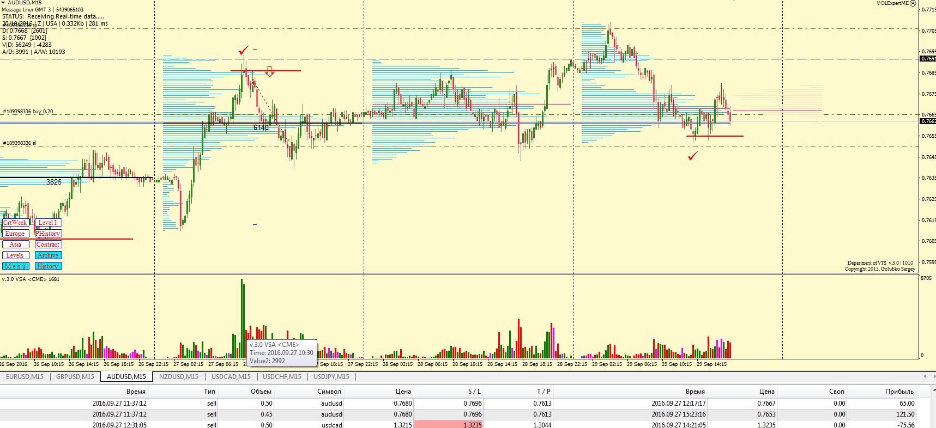Select the #109398336 buy 0.20 order label
Viewport: 936px width, 428px height.
(x=28, y=112)
